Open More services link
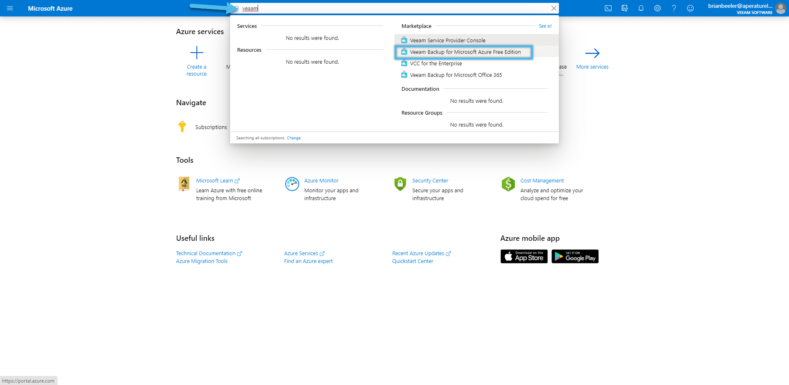Image resolution: width=789 pixels, height=385 pixels. pyautogui.click(x=592, y=67)
